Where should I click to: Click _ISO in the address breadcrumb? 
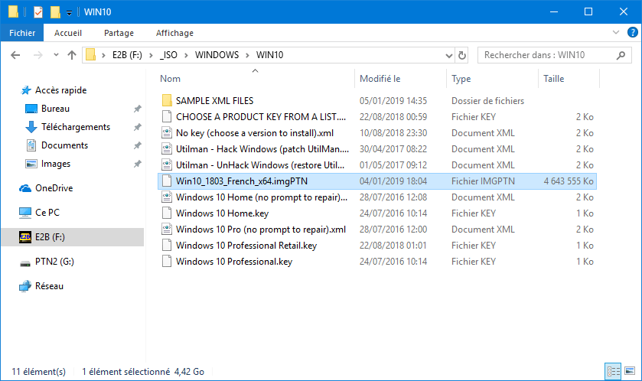(168, 55)
